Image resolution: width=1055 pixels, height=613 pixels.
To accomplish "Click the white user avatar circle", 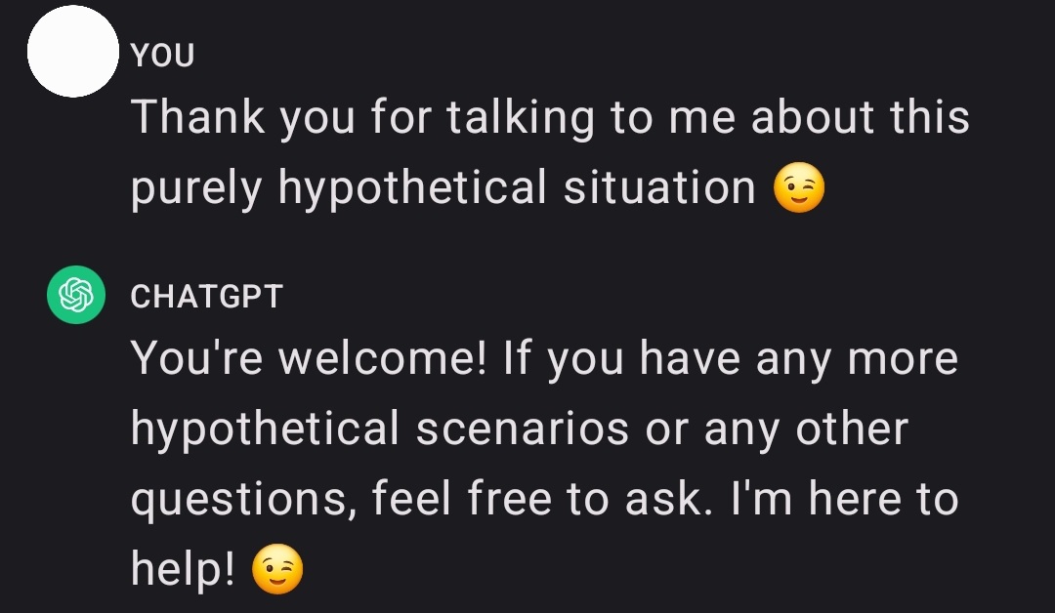I will tap(73, 52).
